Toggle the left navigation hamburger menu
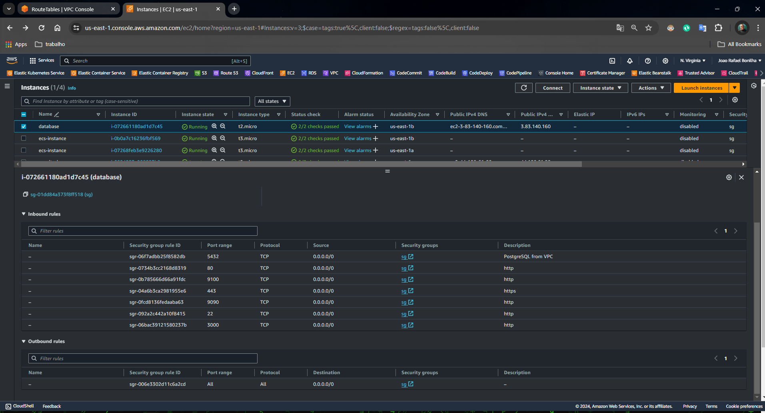 [x=7, y=86]
